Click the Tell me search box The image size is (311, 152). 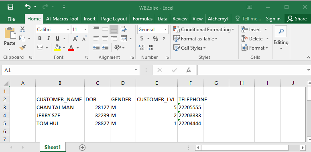point(248,19)
